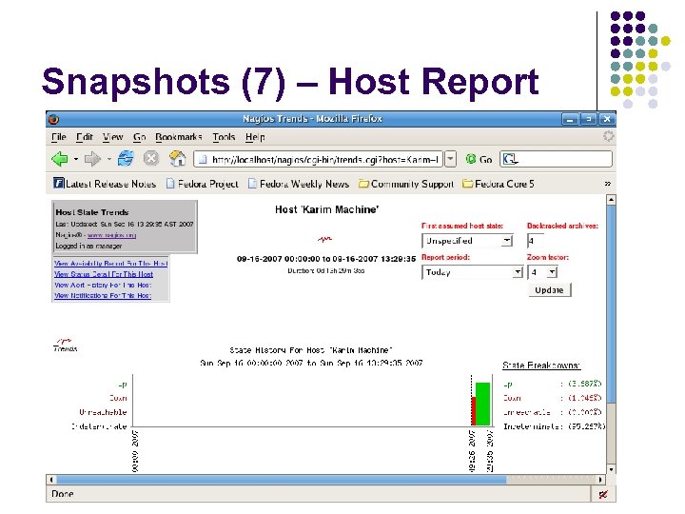Viewport: 685px width, 514px height.
Task: Click the Go button
Action: point(479,160)
